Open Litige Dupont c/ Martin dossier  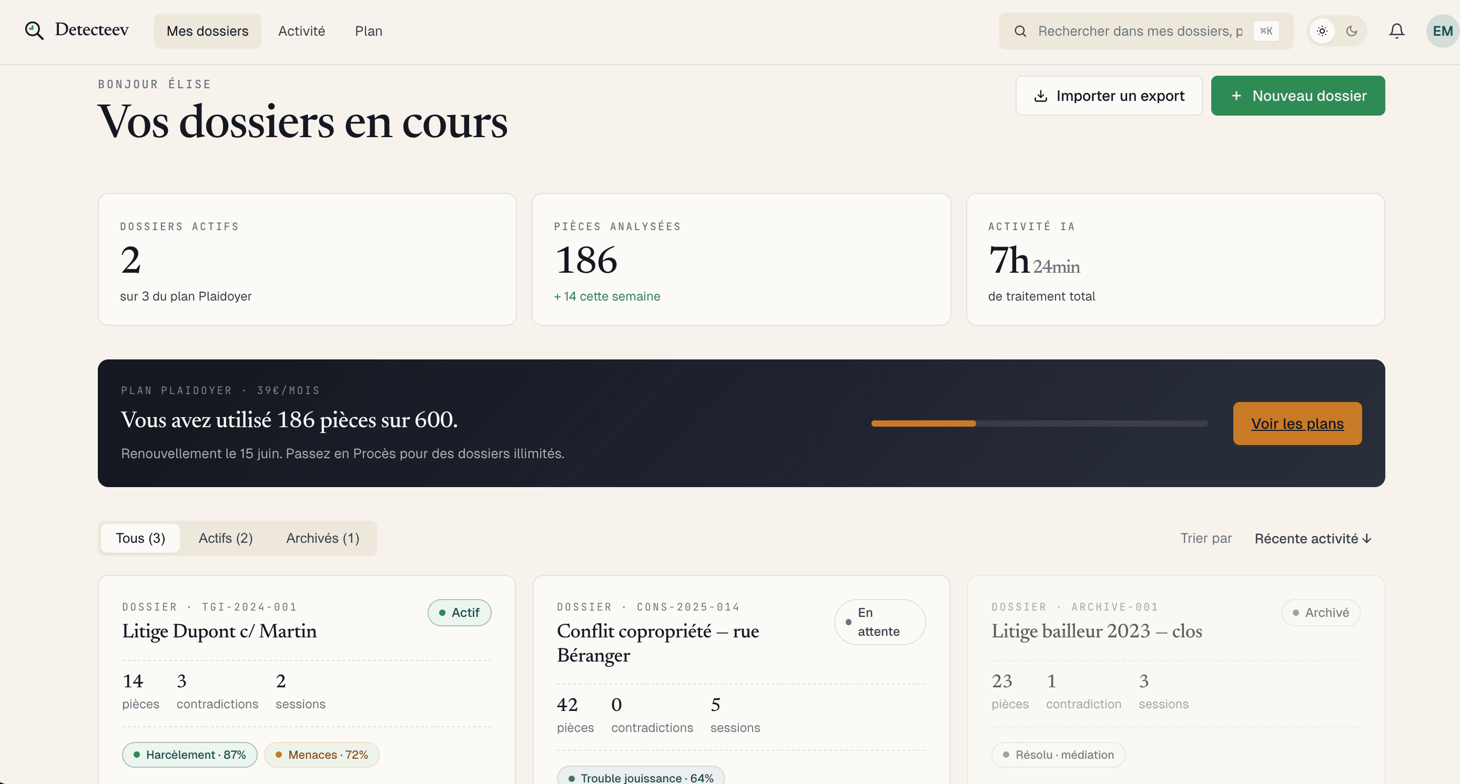point(219,631)
